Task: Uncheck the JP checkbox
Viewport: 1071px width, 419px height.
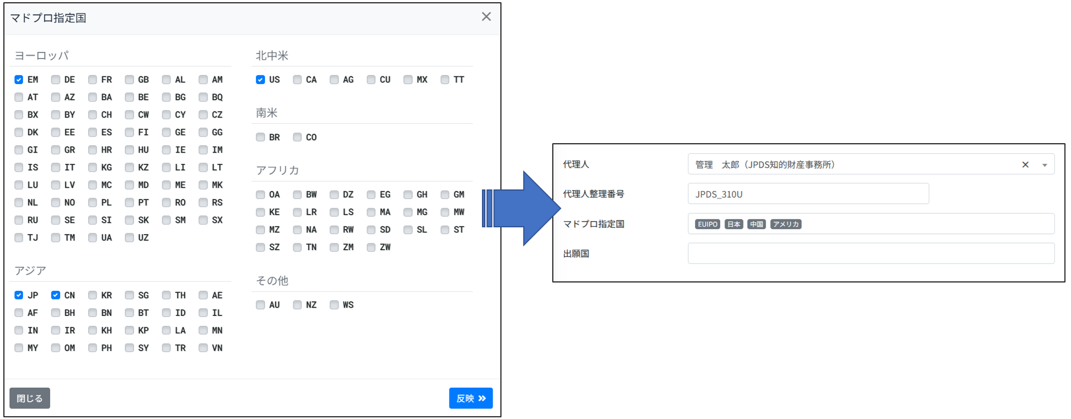Action: [x=19, y=295]
